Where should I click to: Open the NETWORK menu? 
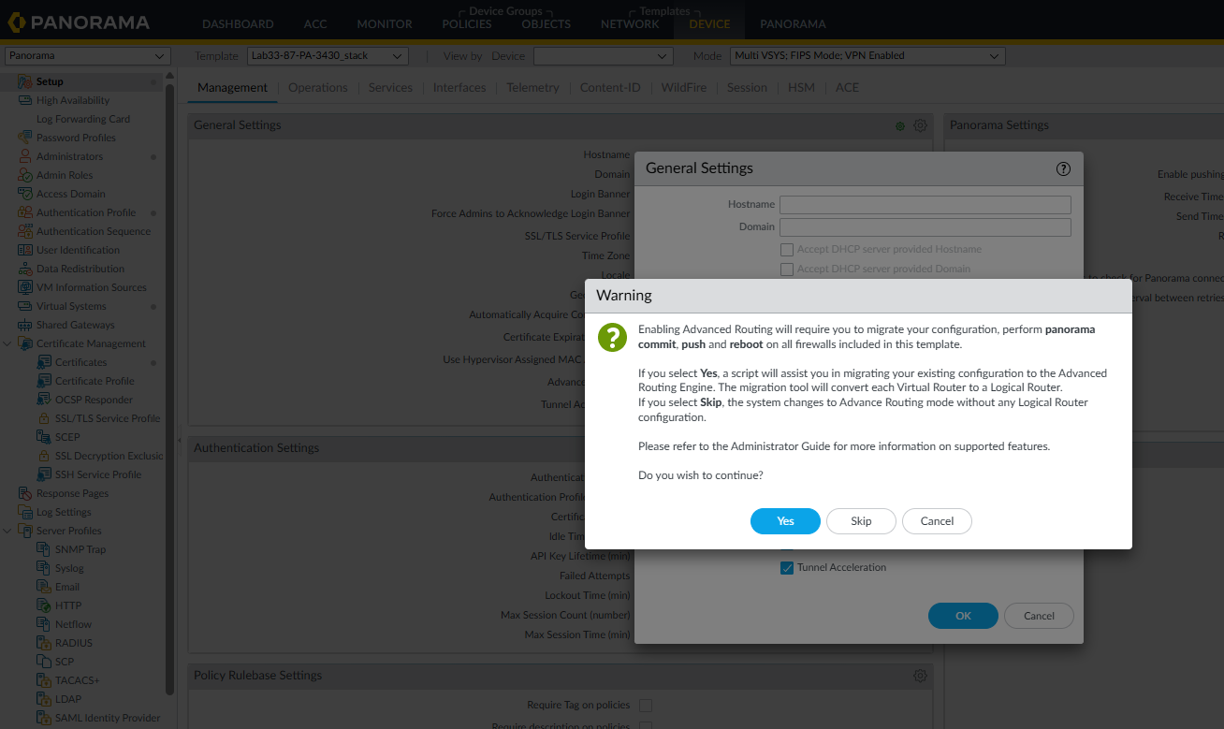[630, 24]
